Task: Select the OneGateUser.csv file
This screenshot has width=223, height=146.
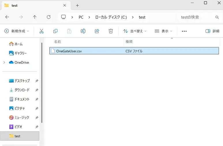Action: point(69,51)
